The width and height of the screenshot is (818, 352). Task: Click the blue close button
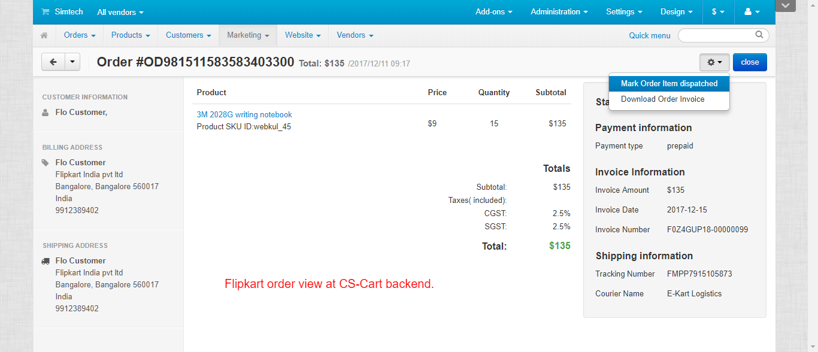750,62
